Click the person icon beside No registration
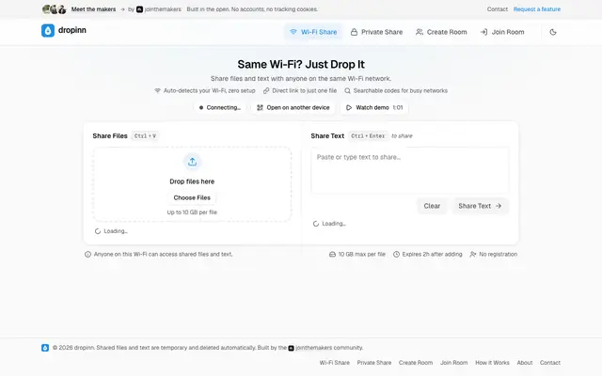The width and height of the screenshot is (602, 376). click(x=473, y=255)
